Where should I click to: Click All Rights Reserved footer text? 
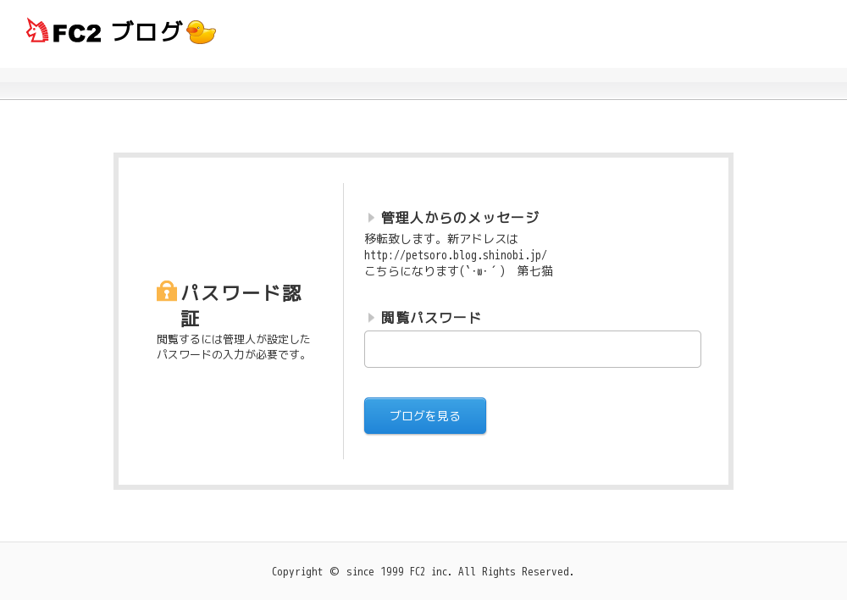coord(516,572)
